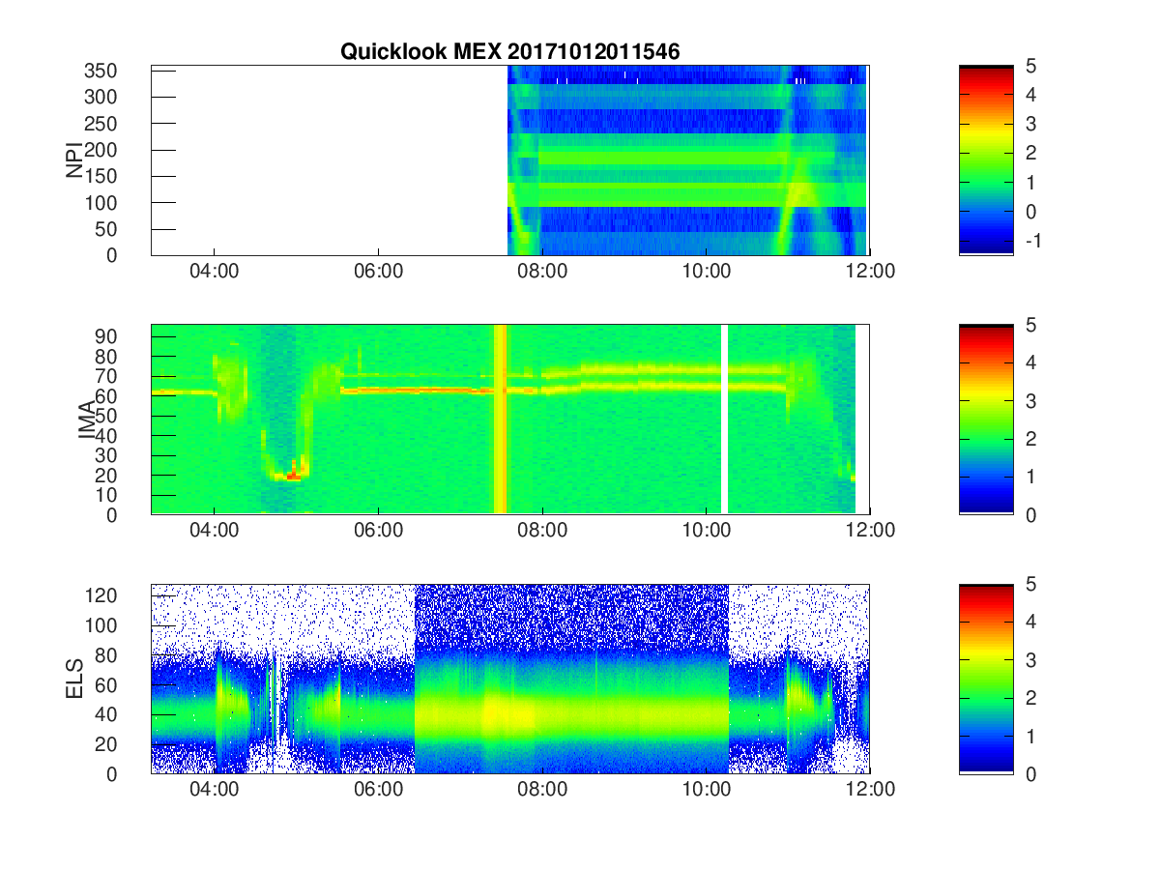Click the 08:00 time label under IMA panel

click(x=542, y=532)
